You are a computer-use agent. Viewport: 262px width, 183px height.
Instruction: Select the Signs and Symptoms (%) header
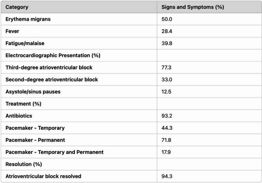193,7
